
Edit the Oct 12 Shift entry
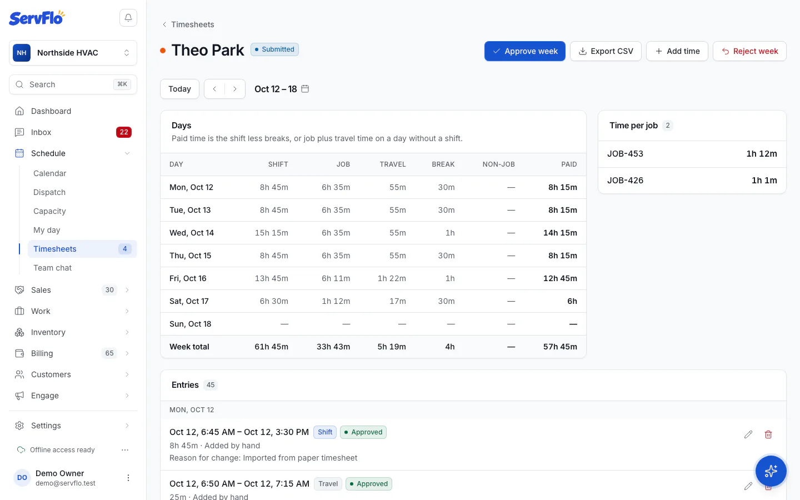pos(748,434)
